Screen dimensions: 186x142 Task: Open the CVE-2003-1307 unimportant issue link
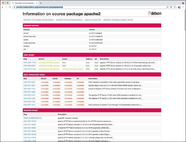(x=29, y=101)
